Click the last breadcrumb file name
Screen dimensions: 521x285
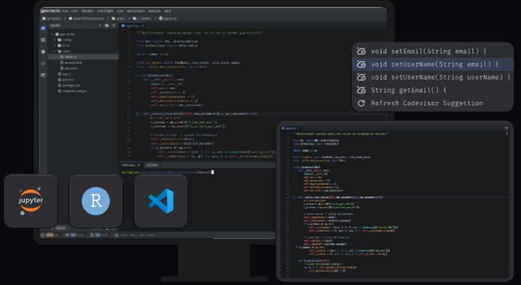(x=168, y=18)
